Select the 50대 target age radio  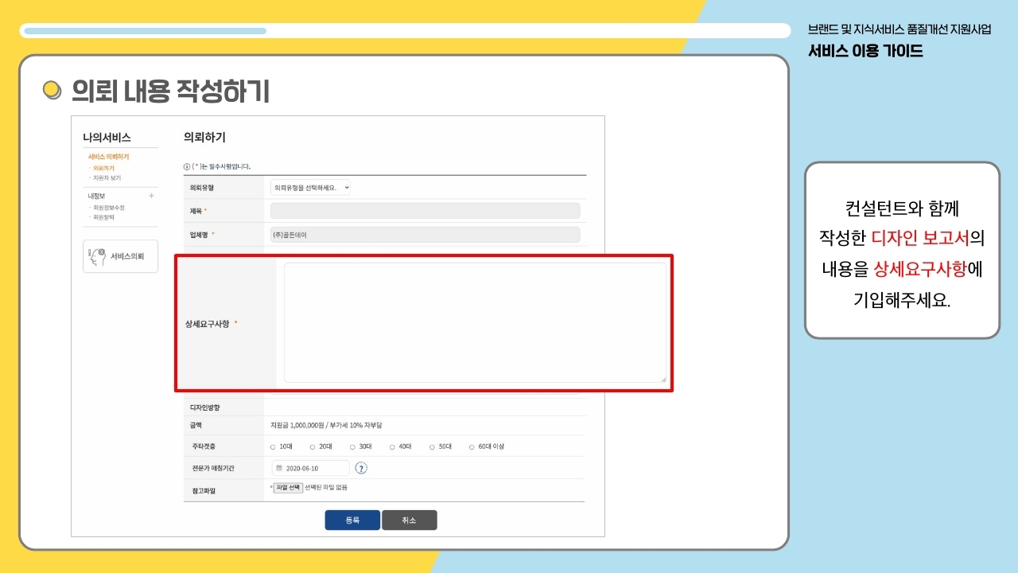coord(432,447)
